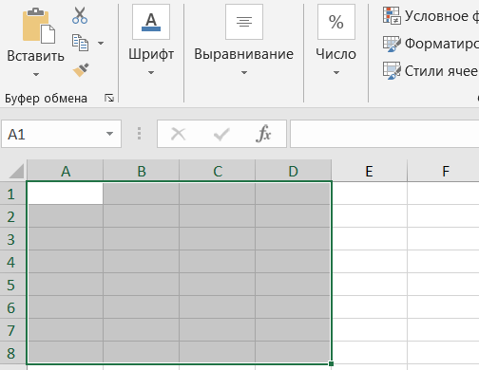Click the Число group label
479x370 pixels.
pos(336,54)
